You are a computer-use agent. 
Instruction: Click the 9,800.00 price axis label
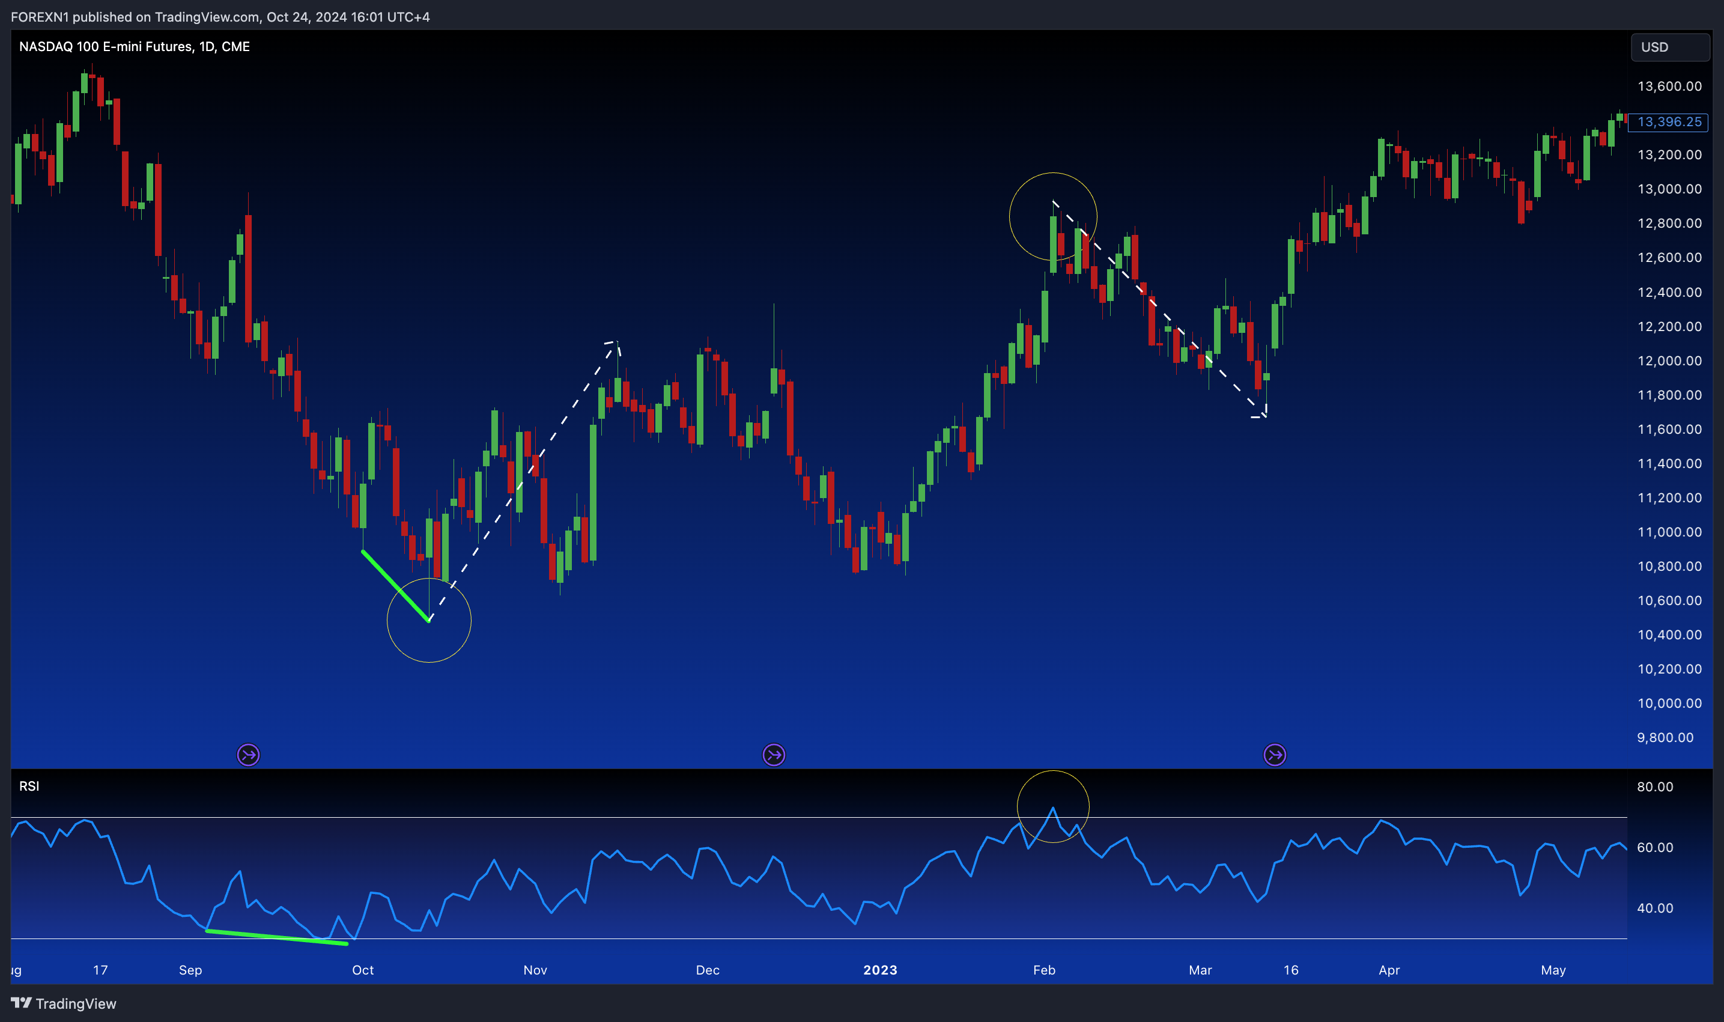(x=1665, y=738)
